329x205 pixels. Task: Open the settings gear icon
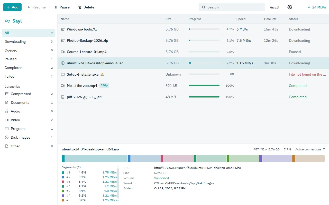click(x=290, y=7)
